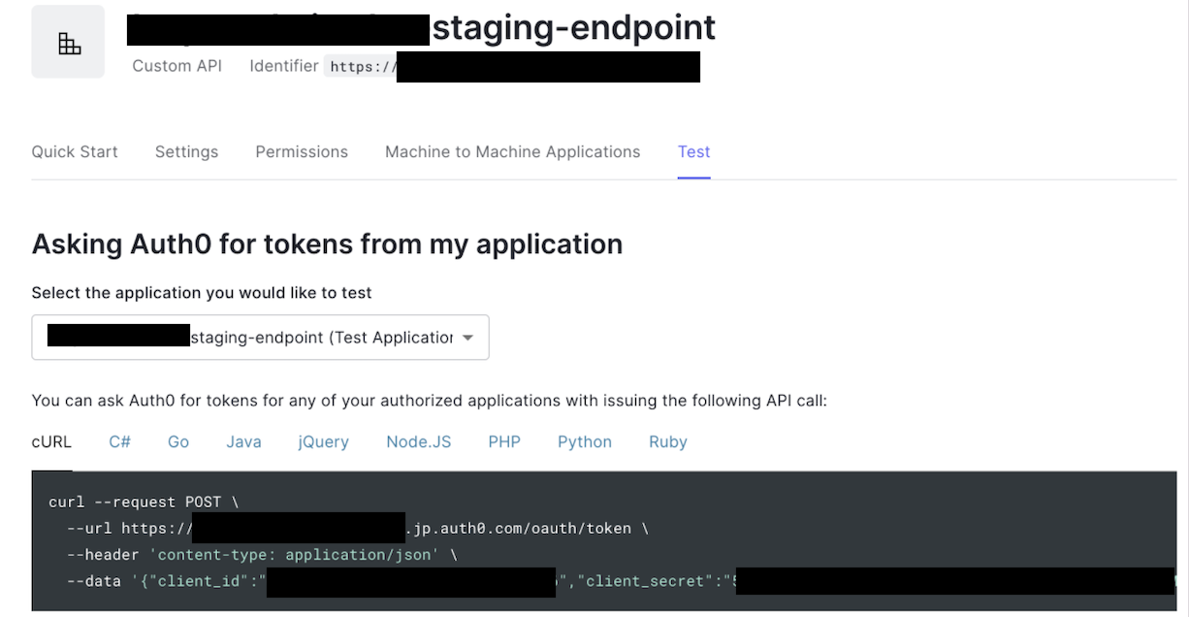Show the Ruby code sample

pos(668,442)
